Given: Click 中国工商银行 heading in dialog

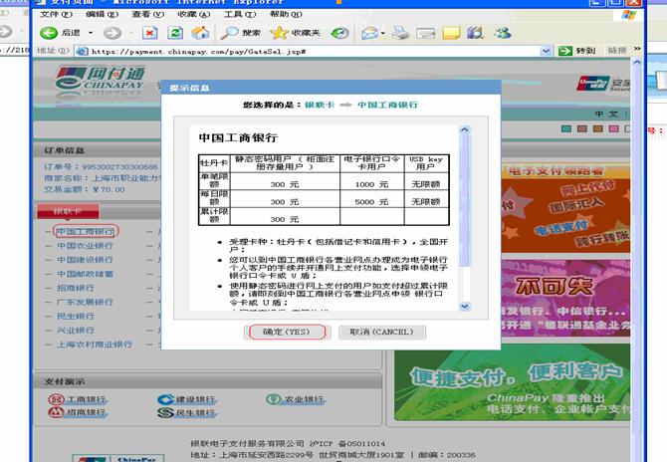Looking at the screenshot, I should 238,137.
